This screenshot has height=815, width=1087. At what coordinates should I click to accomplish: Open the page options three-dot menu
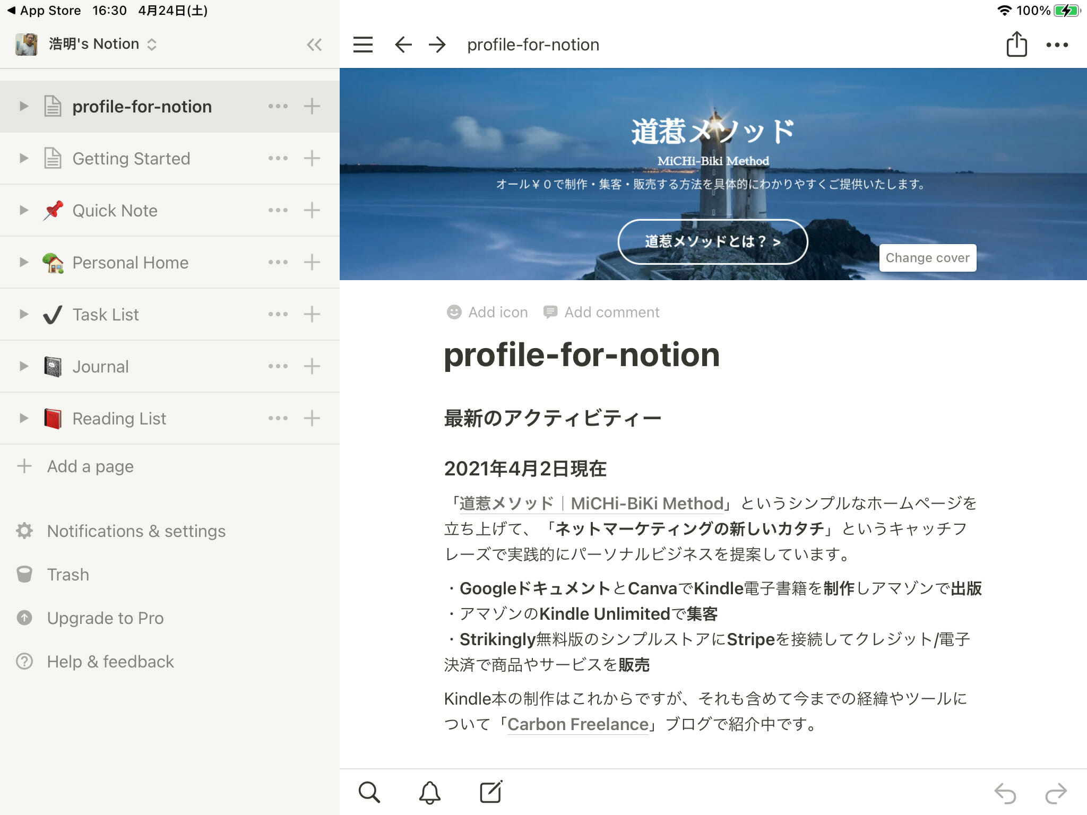click(x=1057, y=45)
